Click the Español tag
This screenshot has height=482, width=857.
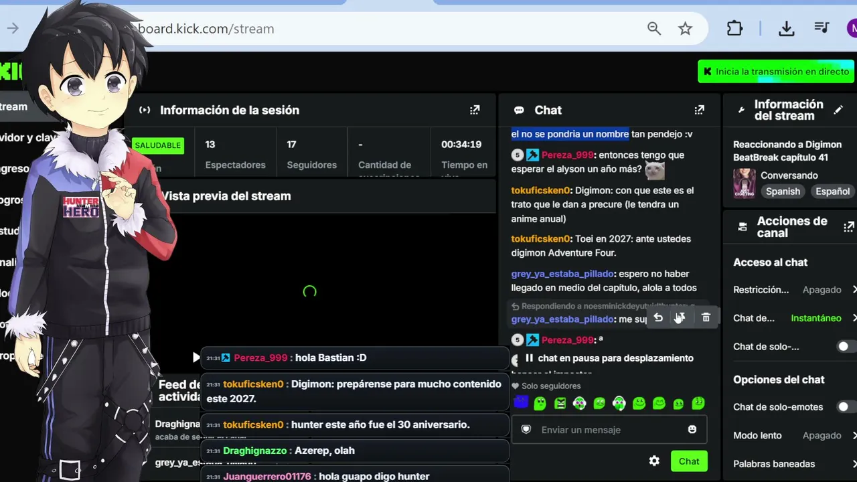click(832, 191)
